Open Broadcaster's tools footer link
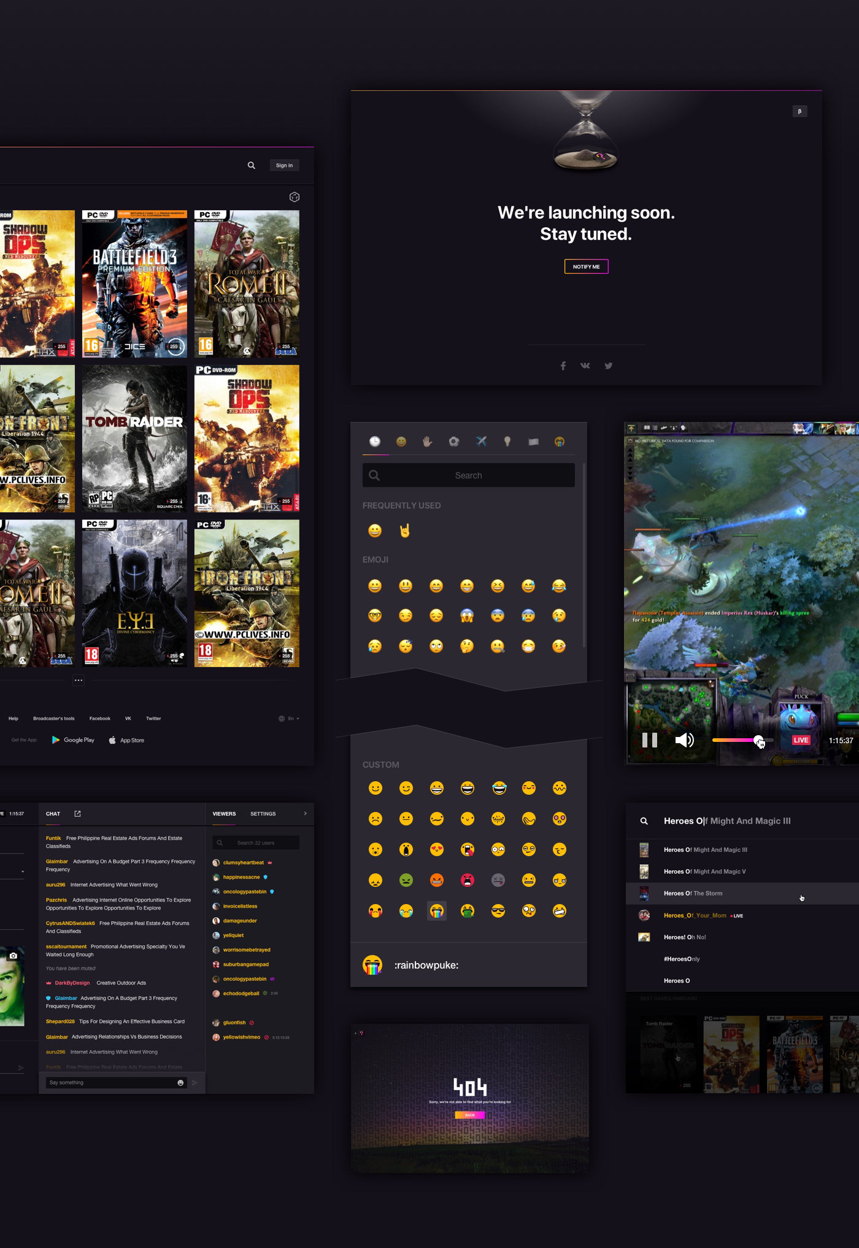Screen dimensions: 859x1248 tap(54, 718)
